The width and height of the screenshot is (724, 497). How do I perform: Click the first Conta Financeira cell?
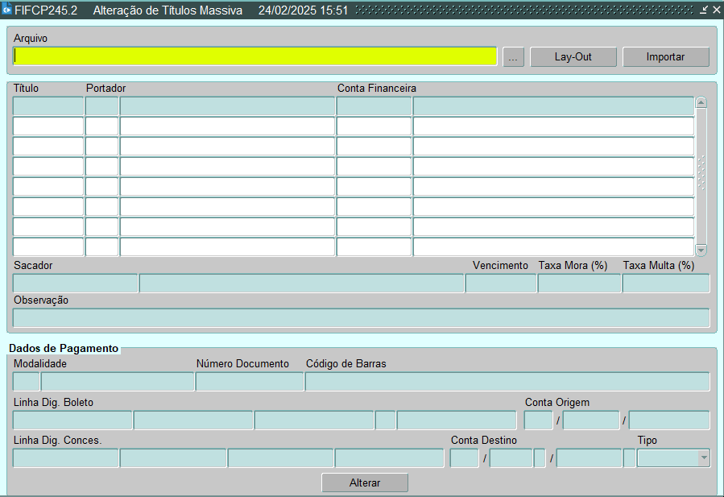(x=374, y=106)
